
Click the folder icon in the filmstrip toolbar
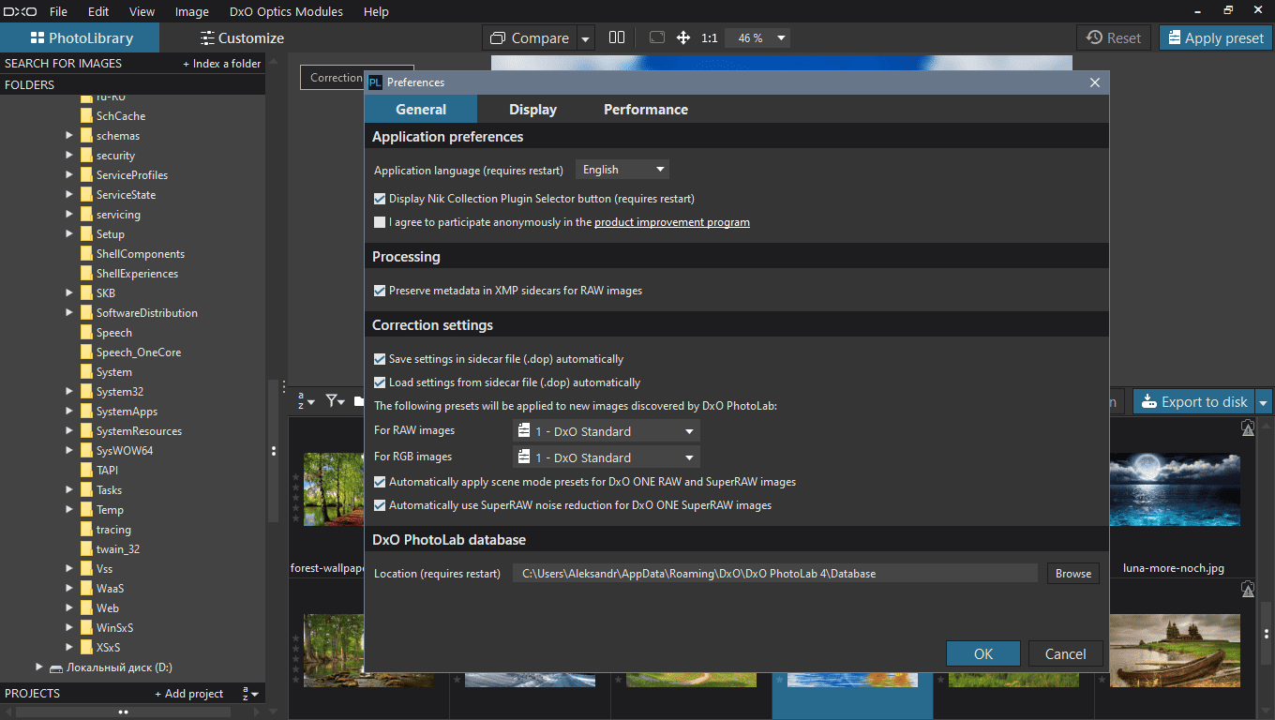(358, 401)
